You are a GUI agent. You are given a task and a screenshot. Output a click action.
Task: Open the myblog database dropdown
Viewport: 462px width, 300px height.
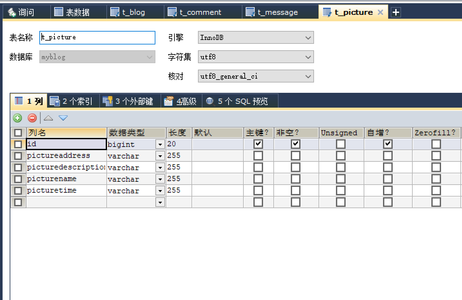click(97, 57)
